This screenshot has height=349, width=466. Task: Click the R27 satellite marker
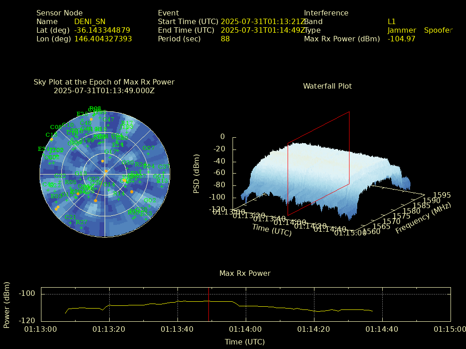81,227
